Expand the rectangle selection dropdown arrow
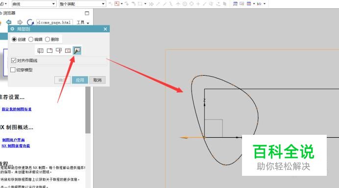The image size is (339, 188). pos(145,4)
